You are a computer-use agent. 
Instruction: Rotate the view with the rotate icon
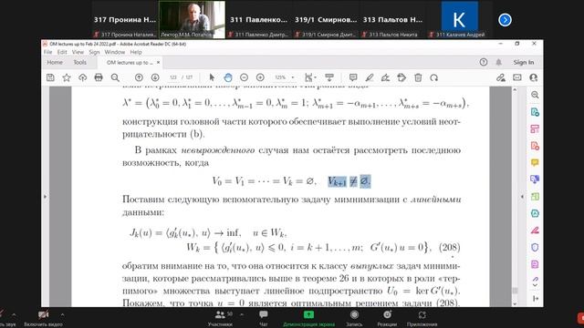pyautogui.click(x=434, y=77)
